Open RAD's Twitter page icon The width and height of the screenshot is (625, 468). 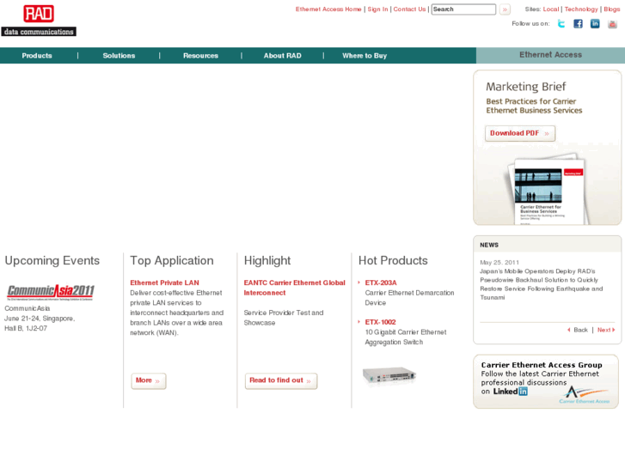[x=561, y=24]
